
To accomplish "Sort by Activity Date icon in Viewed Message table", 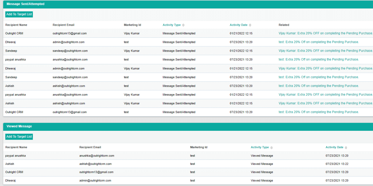I will coord(346,147).
